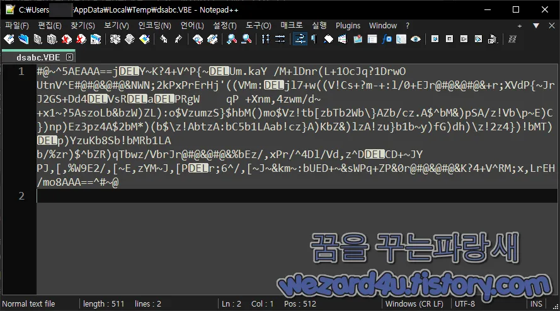Image resolution: width=560 pixels, height=311 pixels.
Task: Open the 언어(L) menu
Action: 192,26
